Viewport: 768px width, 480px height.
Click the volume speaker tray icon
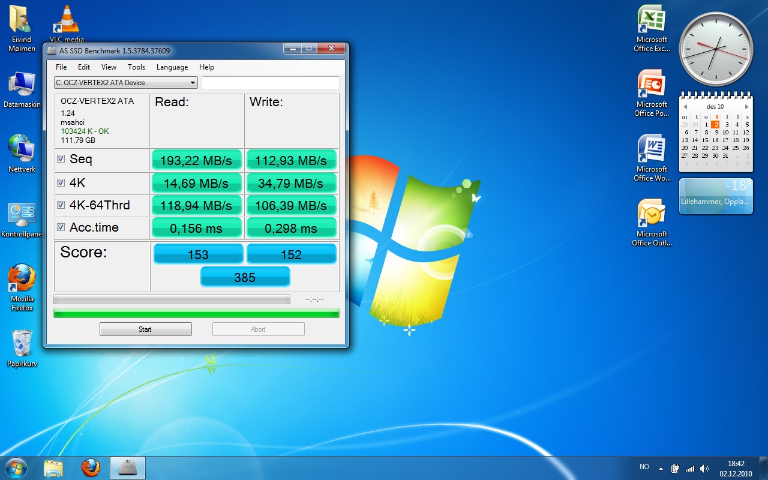click(704, 468)
